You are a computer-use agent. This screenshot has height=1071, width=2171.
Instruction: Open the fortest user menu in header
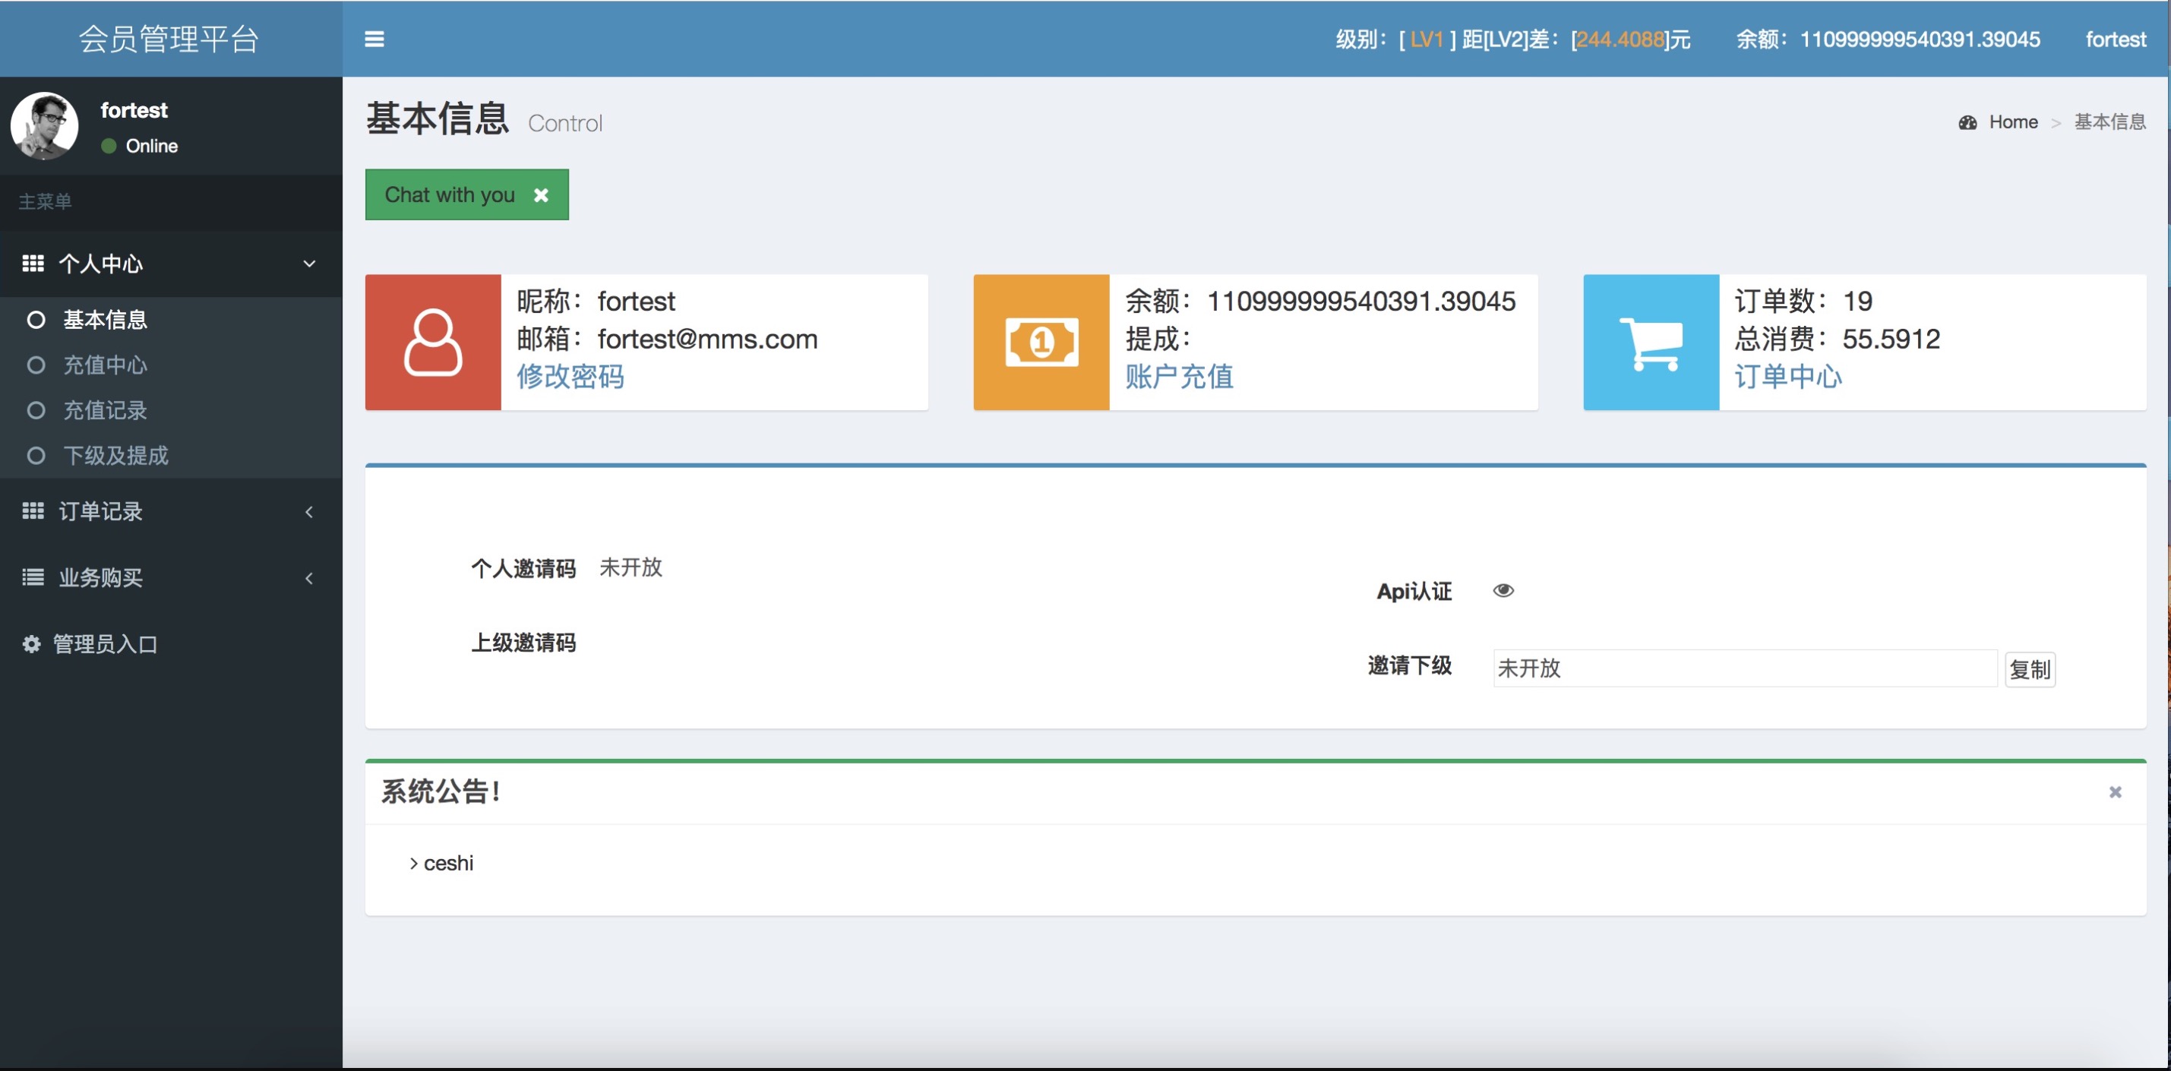(x=2116, y=39)
